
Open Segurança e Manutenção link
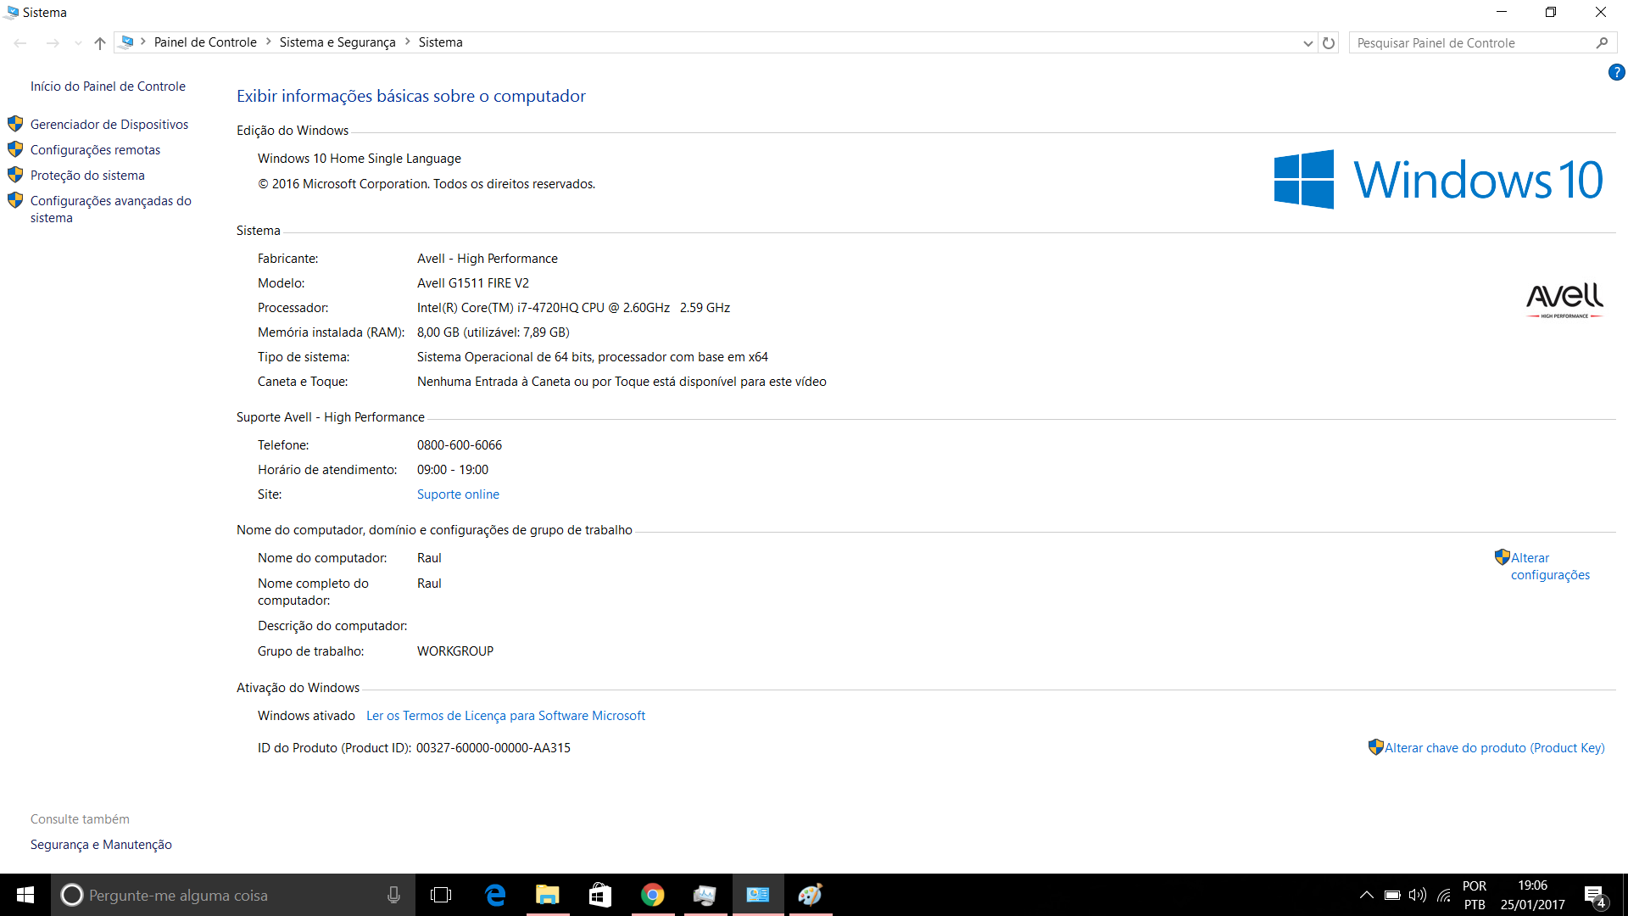(x=101, y=844)
